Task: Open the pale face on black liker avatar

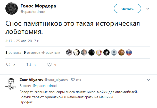Action: click(x=76, y=52)
